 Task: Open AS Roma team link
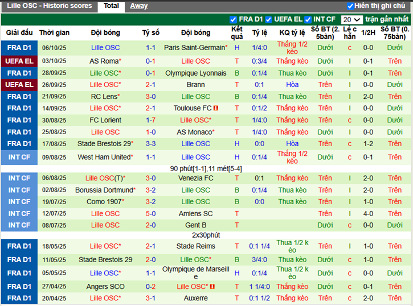tap(105, 61)
